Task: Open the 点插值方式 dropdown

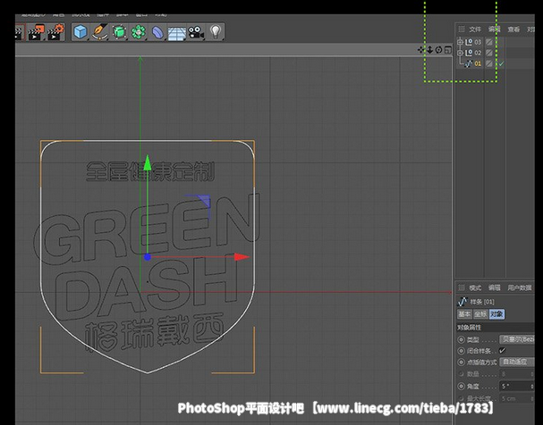Action: tap(517, 362)
